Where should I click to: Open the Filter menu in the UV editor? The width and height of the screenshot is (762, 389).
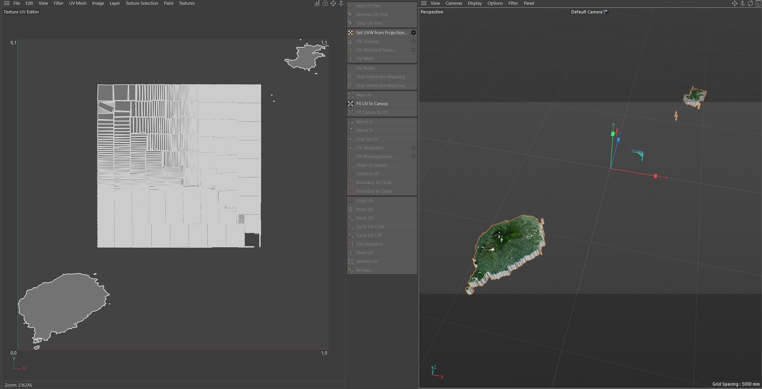(x=58, y=3)
